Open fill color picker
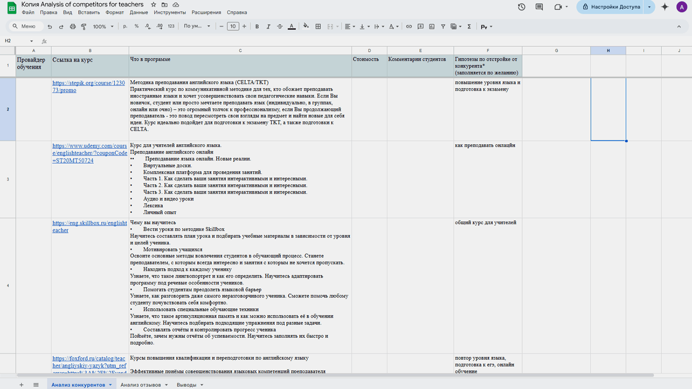 [x=306, y=27]
